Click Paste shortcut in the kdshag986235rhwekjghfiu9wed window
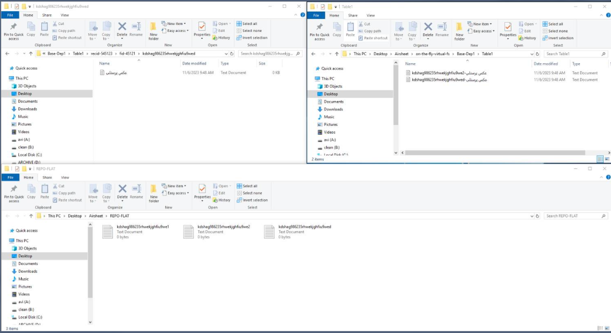The width and height of the screenshot is (611, 333). point(66,38)
